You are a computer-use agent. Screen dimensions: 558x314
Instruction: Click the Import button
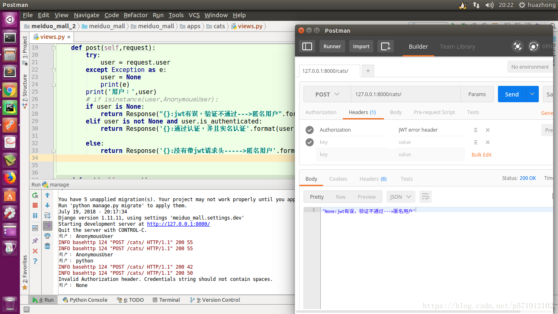tap(361, 47)
